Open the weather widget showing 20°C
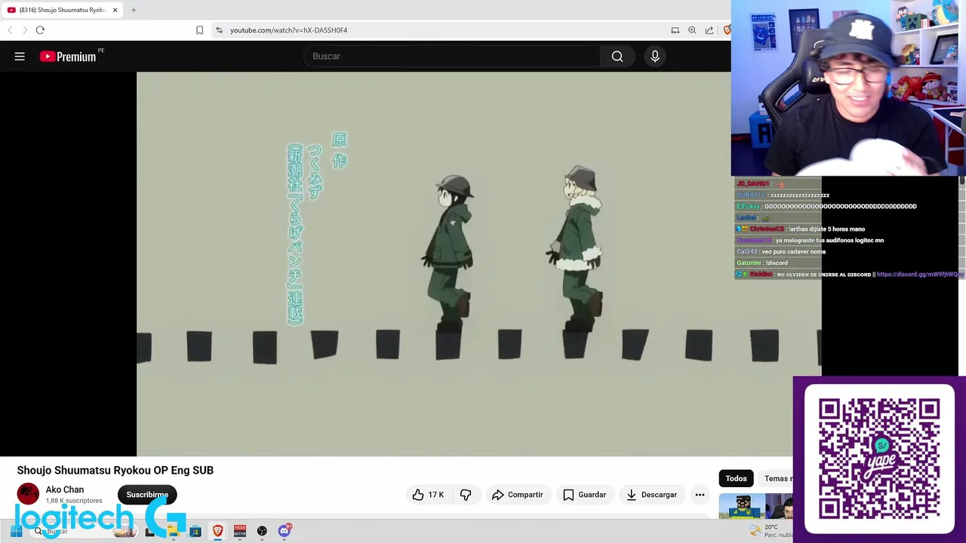 [x=770, y=531]
